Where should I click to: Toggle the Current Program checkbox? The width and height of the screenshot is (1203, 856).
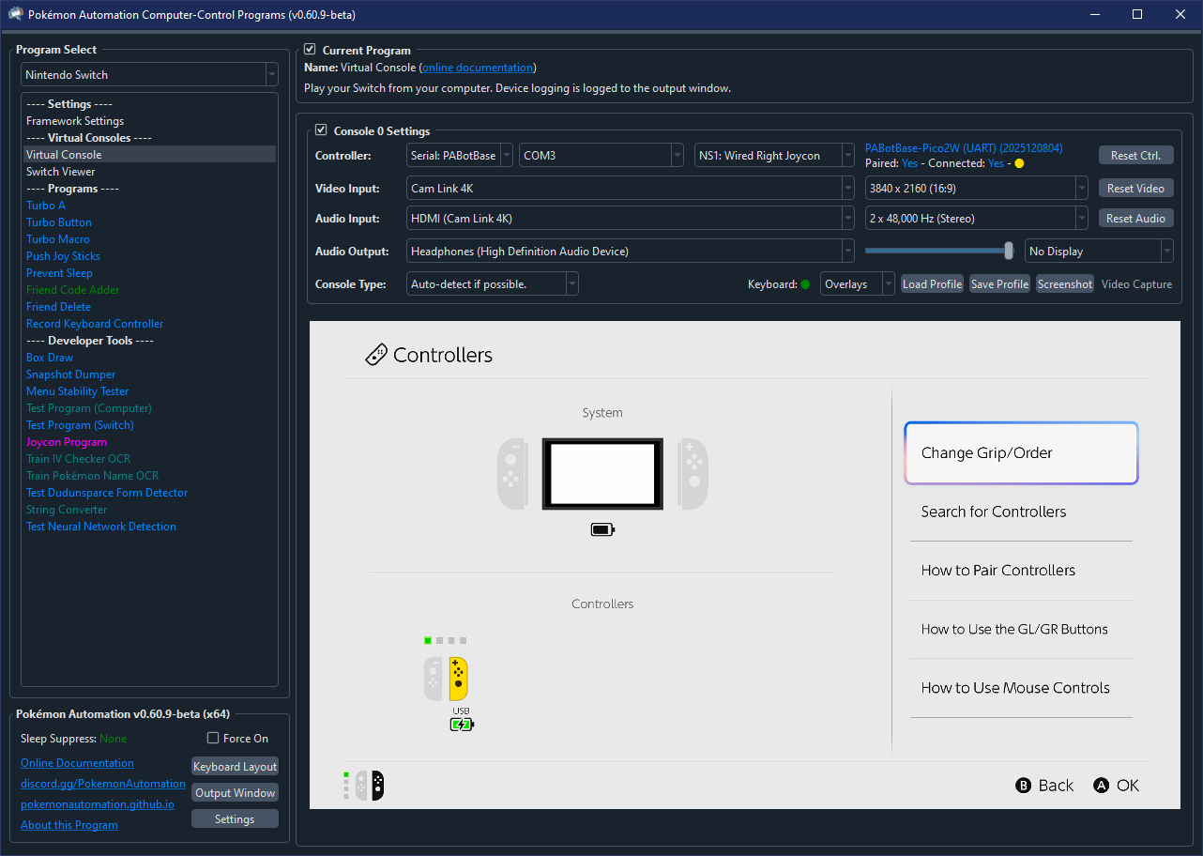click(x=311, y=50)
